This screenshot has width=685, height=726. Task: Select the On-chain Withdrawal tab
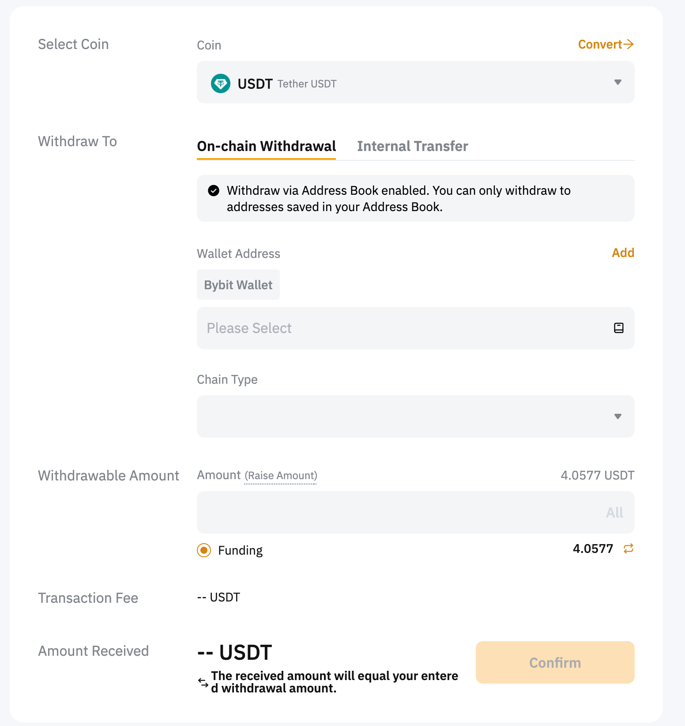266,146
